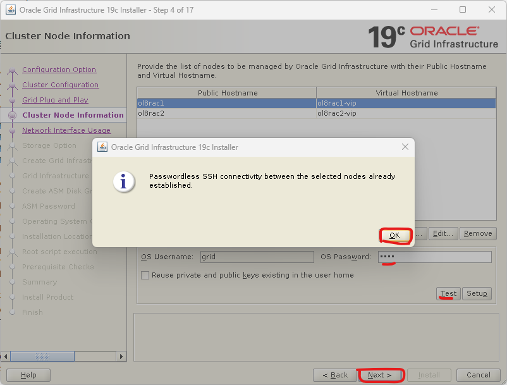507x385 pixels.
Task: Select the ol8rac1 public hostname row
Action: [227, 103]
